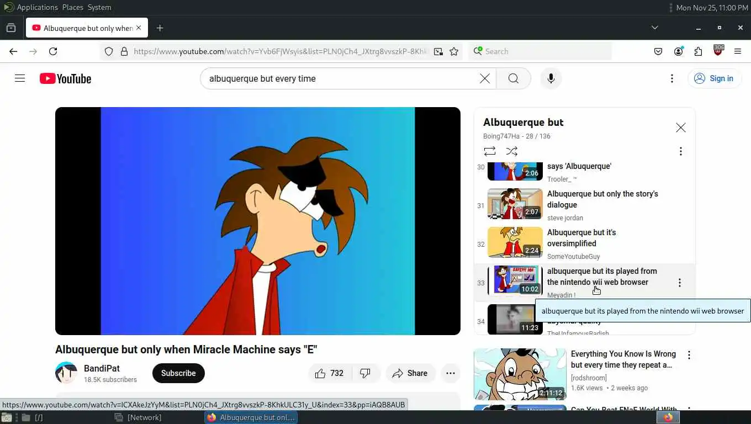Play 'Albuquerque but it's oversimplified'

tap(581, 238)
